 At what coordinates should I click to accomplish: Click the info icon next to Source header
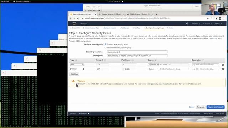tap(155, 60)
